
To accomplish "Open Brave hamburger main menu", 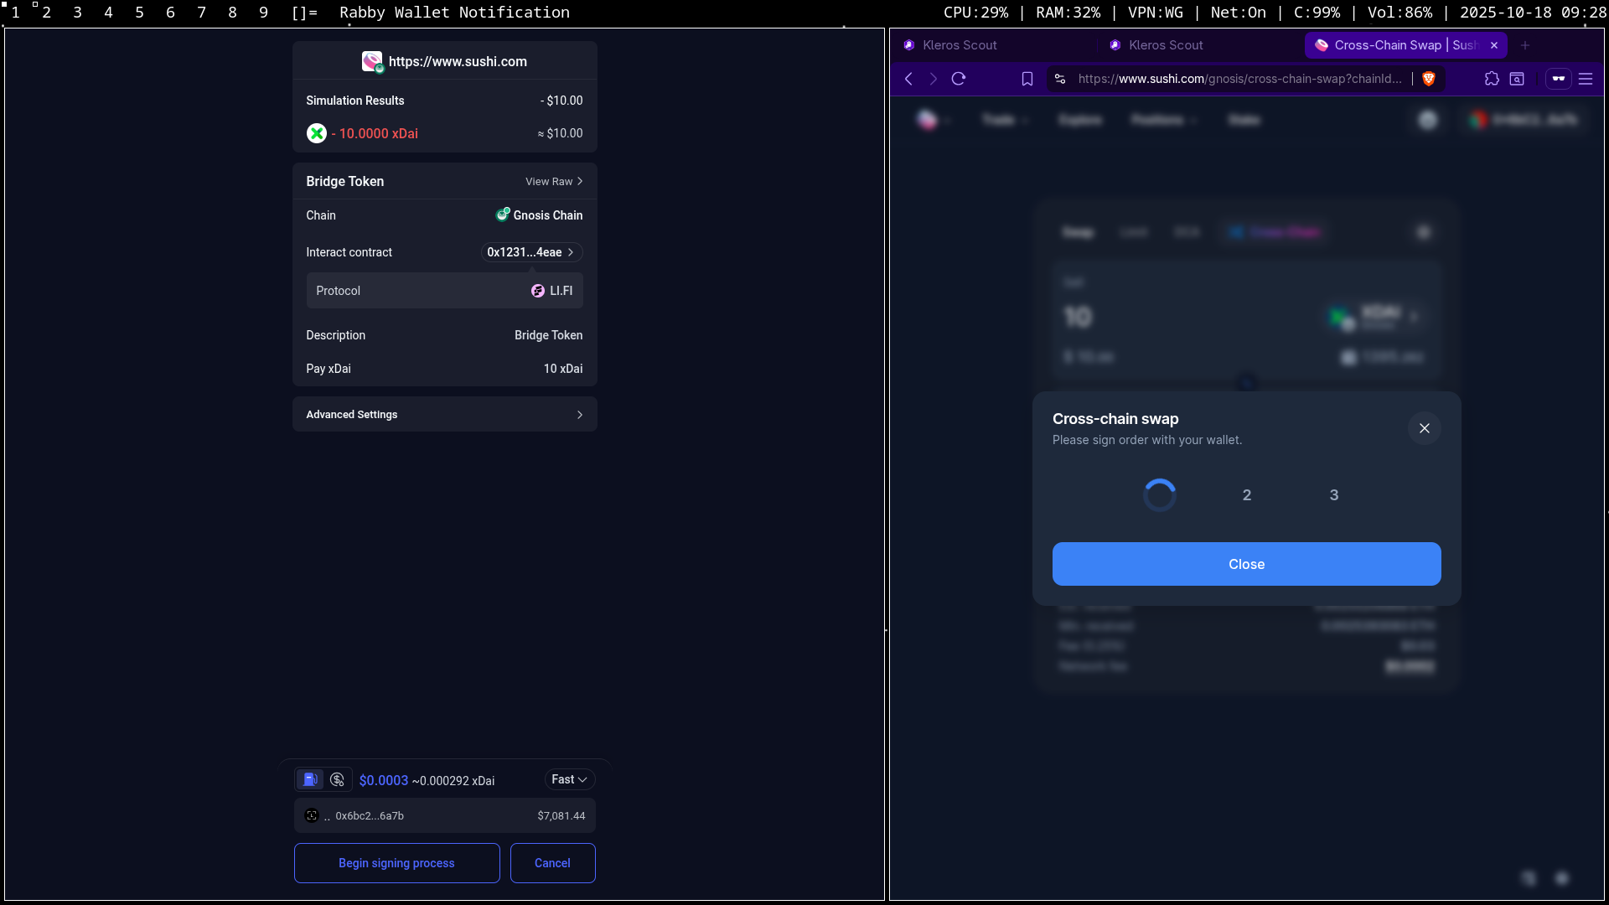I will click(1586, 79).
